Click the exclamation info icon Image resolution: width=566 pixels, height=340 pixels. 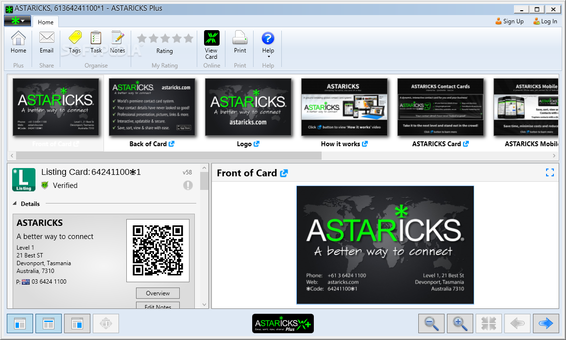coord(188,185)
